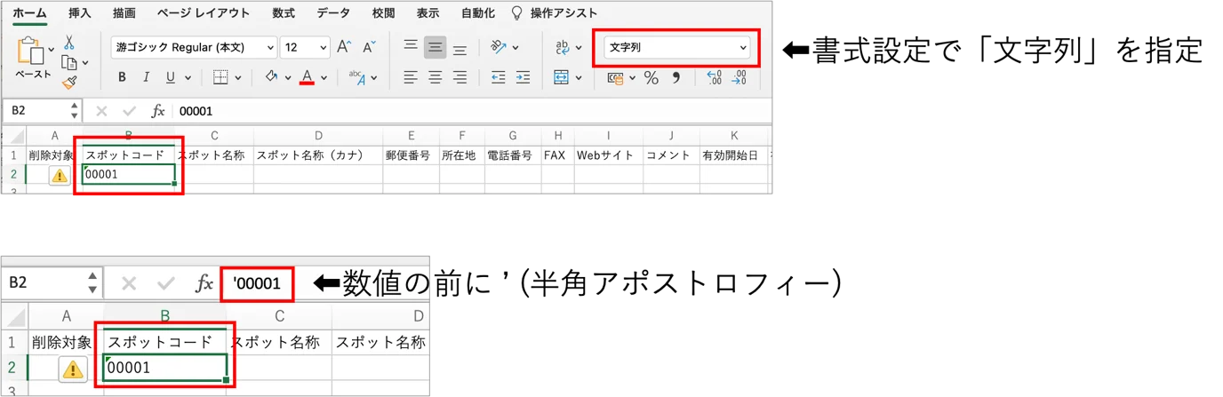
Task: Click the red font color A swatch
Action: click(308, 78)
